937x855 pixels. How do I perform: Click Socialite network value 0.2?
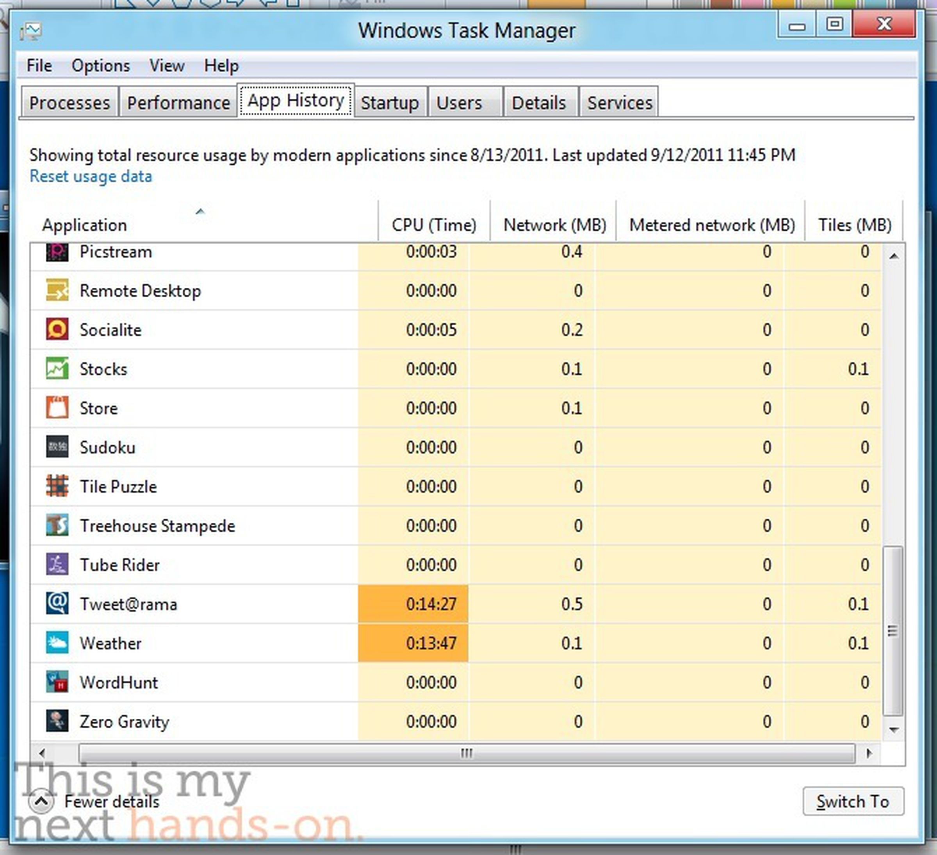[x=572, y=330]
